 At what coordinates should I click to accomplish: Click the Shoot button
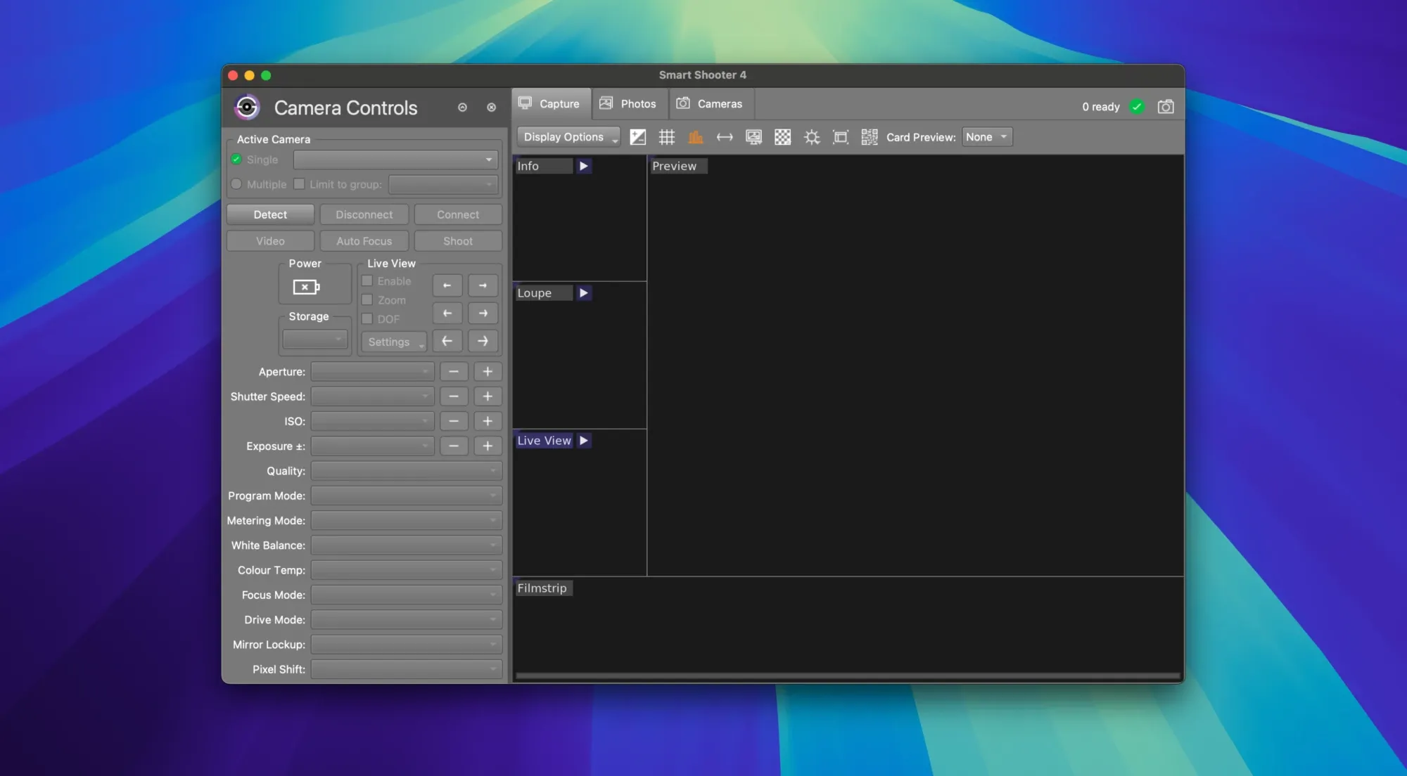coord(457,241)
